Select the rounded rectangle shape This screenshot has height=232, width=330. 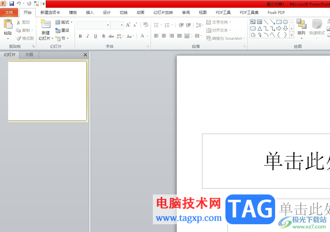point(253,28)
